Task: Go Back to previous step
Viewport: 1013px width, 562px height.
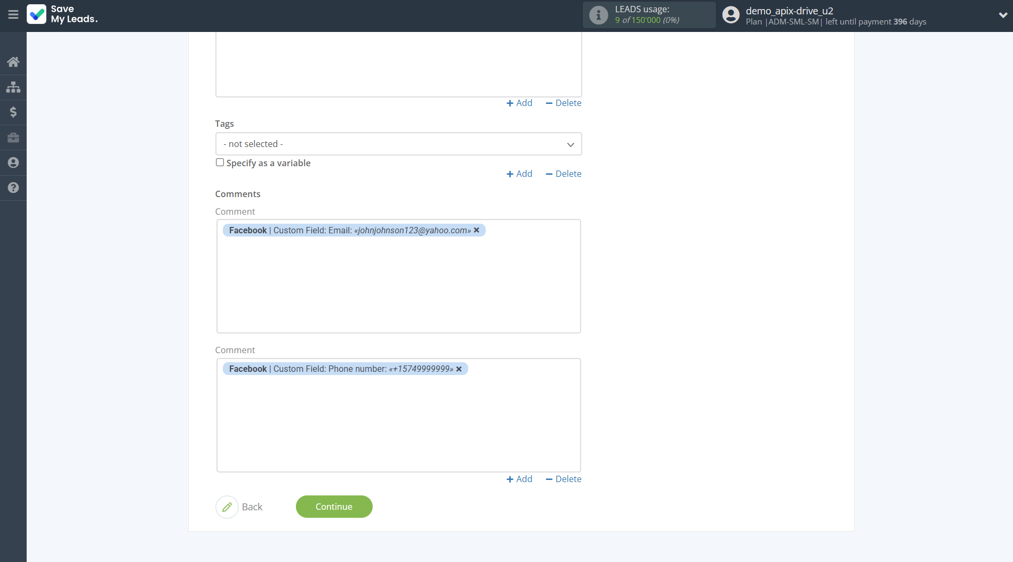Action: click(240, 507)
